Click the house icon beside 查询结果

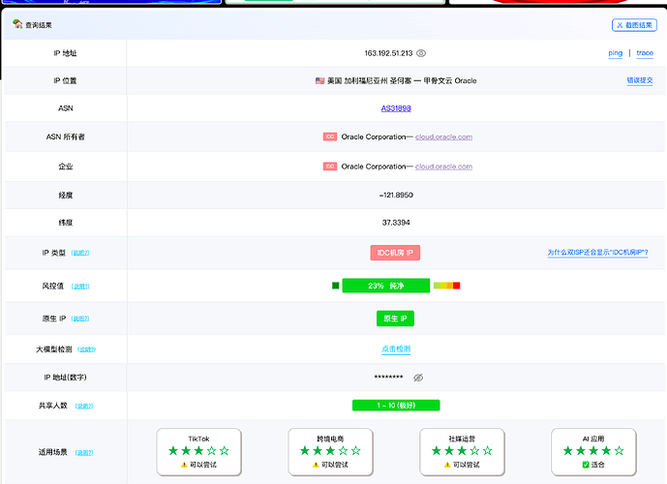coord(17,24)
